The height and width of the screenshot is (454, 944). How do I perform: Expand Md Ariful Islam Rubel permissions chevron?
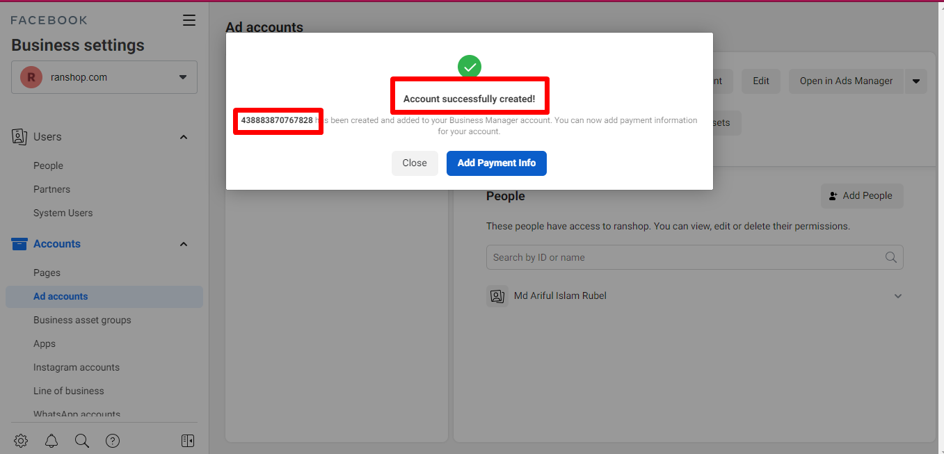[x=898, y=296]
